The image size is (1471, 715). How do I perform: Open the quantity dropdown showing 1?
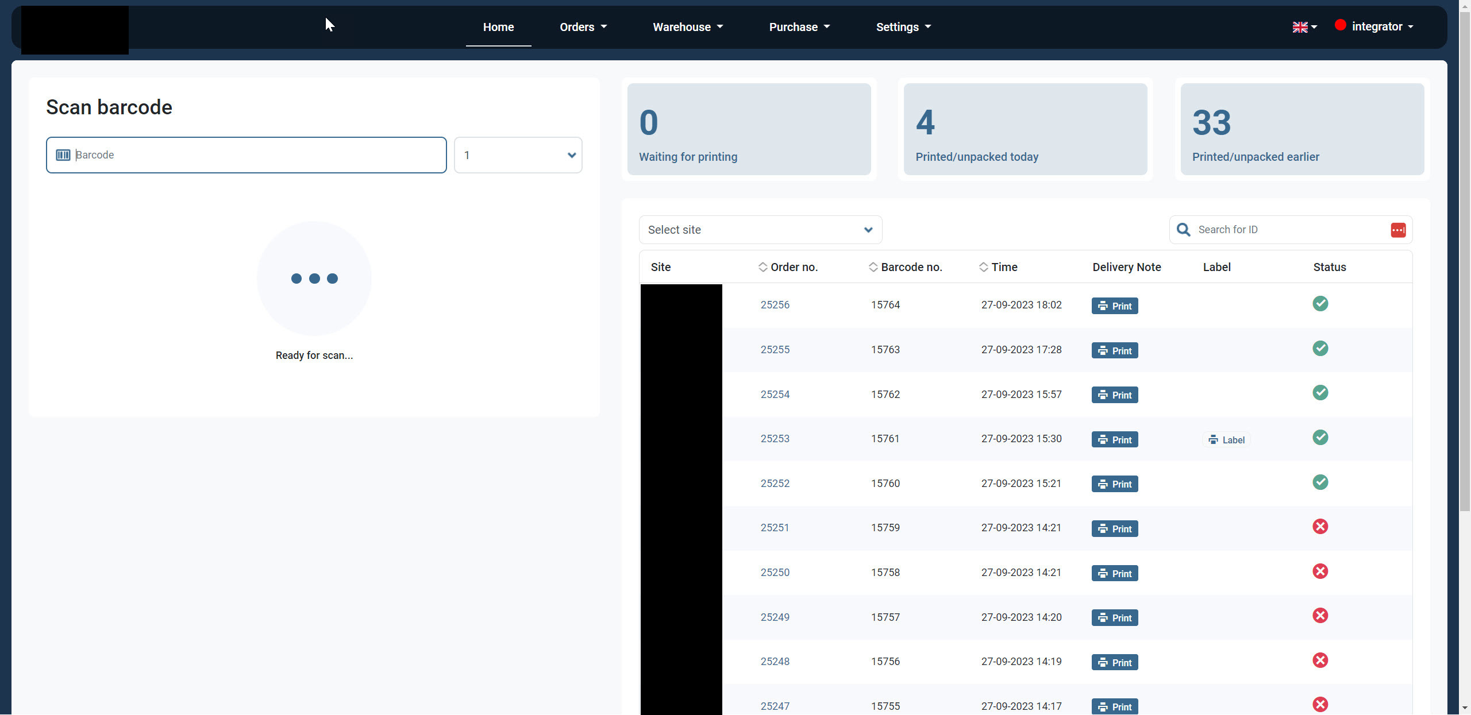[x=518, y=155]
